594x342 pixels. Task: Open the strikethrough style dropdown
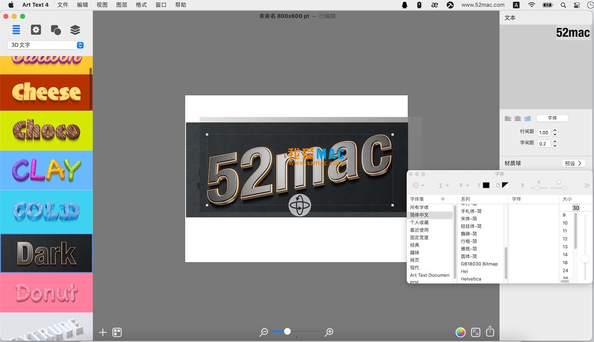point(464,185)
